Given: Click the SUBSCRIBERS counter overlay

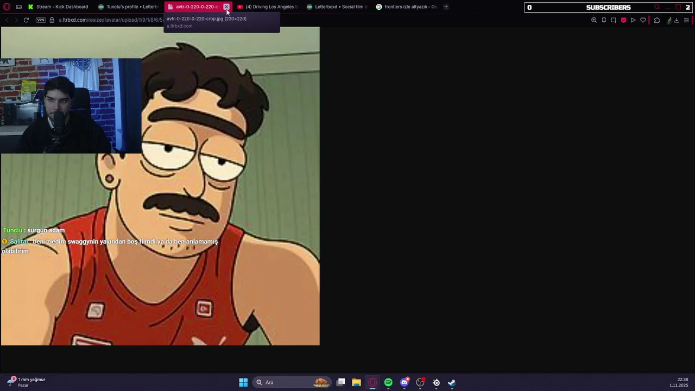Looking at the screenshot, I should (608, 7).
